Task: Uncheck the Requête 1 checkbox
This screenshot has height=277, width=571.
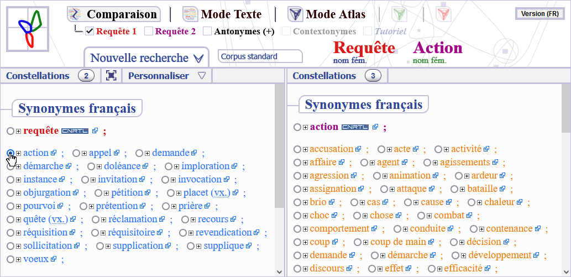Action: coord(90,32)
